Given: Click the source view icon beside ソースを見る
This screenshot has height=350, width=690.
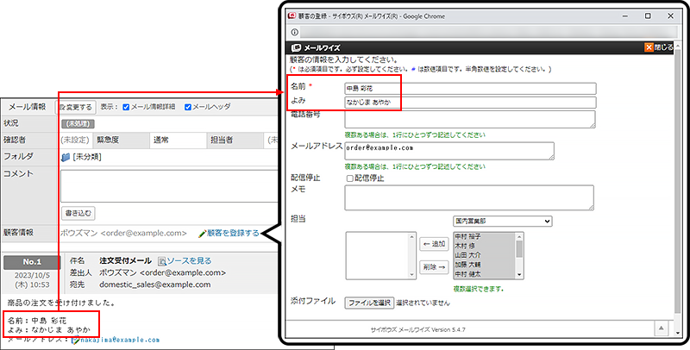Looking at the screenshot, I should [x=161, y=261].
